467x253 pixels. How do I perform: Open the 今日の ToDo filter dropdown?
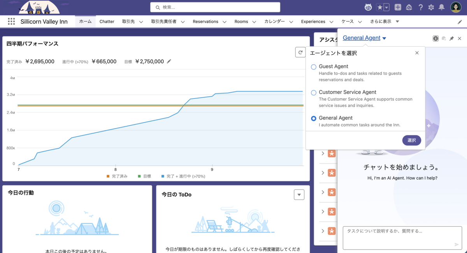299,195
